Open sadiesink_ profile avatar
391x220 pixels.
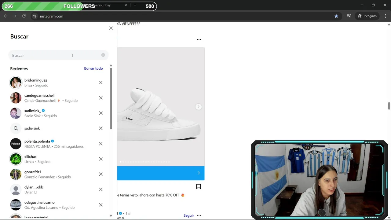click(16, 113)
